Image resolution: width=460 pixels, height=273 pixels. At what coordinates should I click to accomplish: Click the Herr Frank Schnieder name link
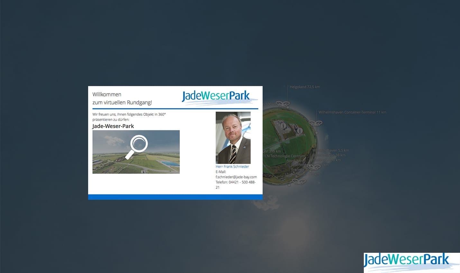(x=232, y=166)
